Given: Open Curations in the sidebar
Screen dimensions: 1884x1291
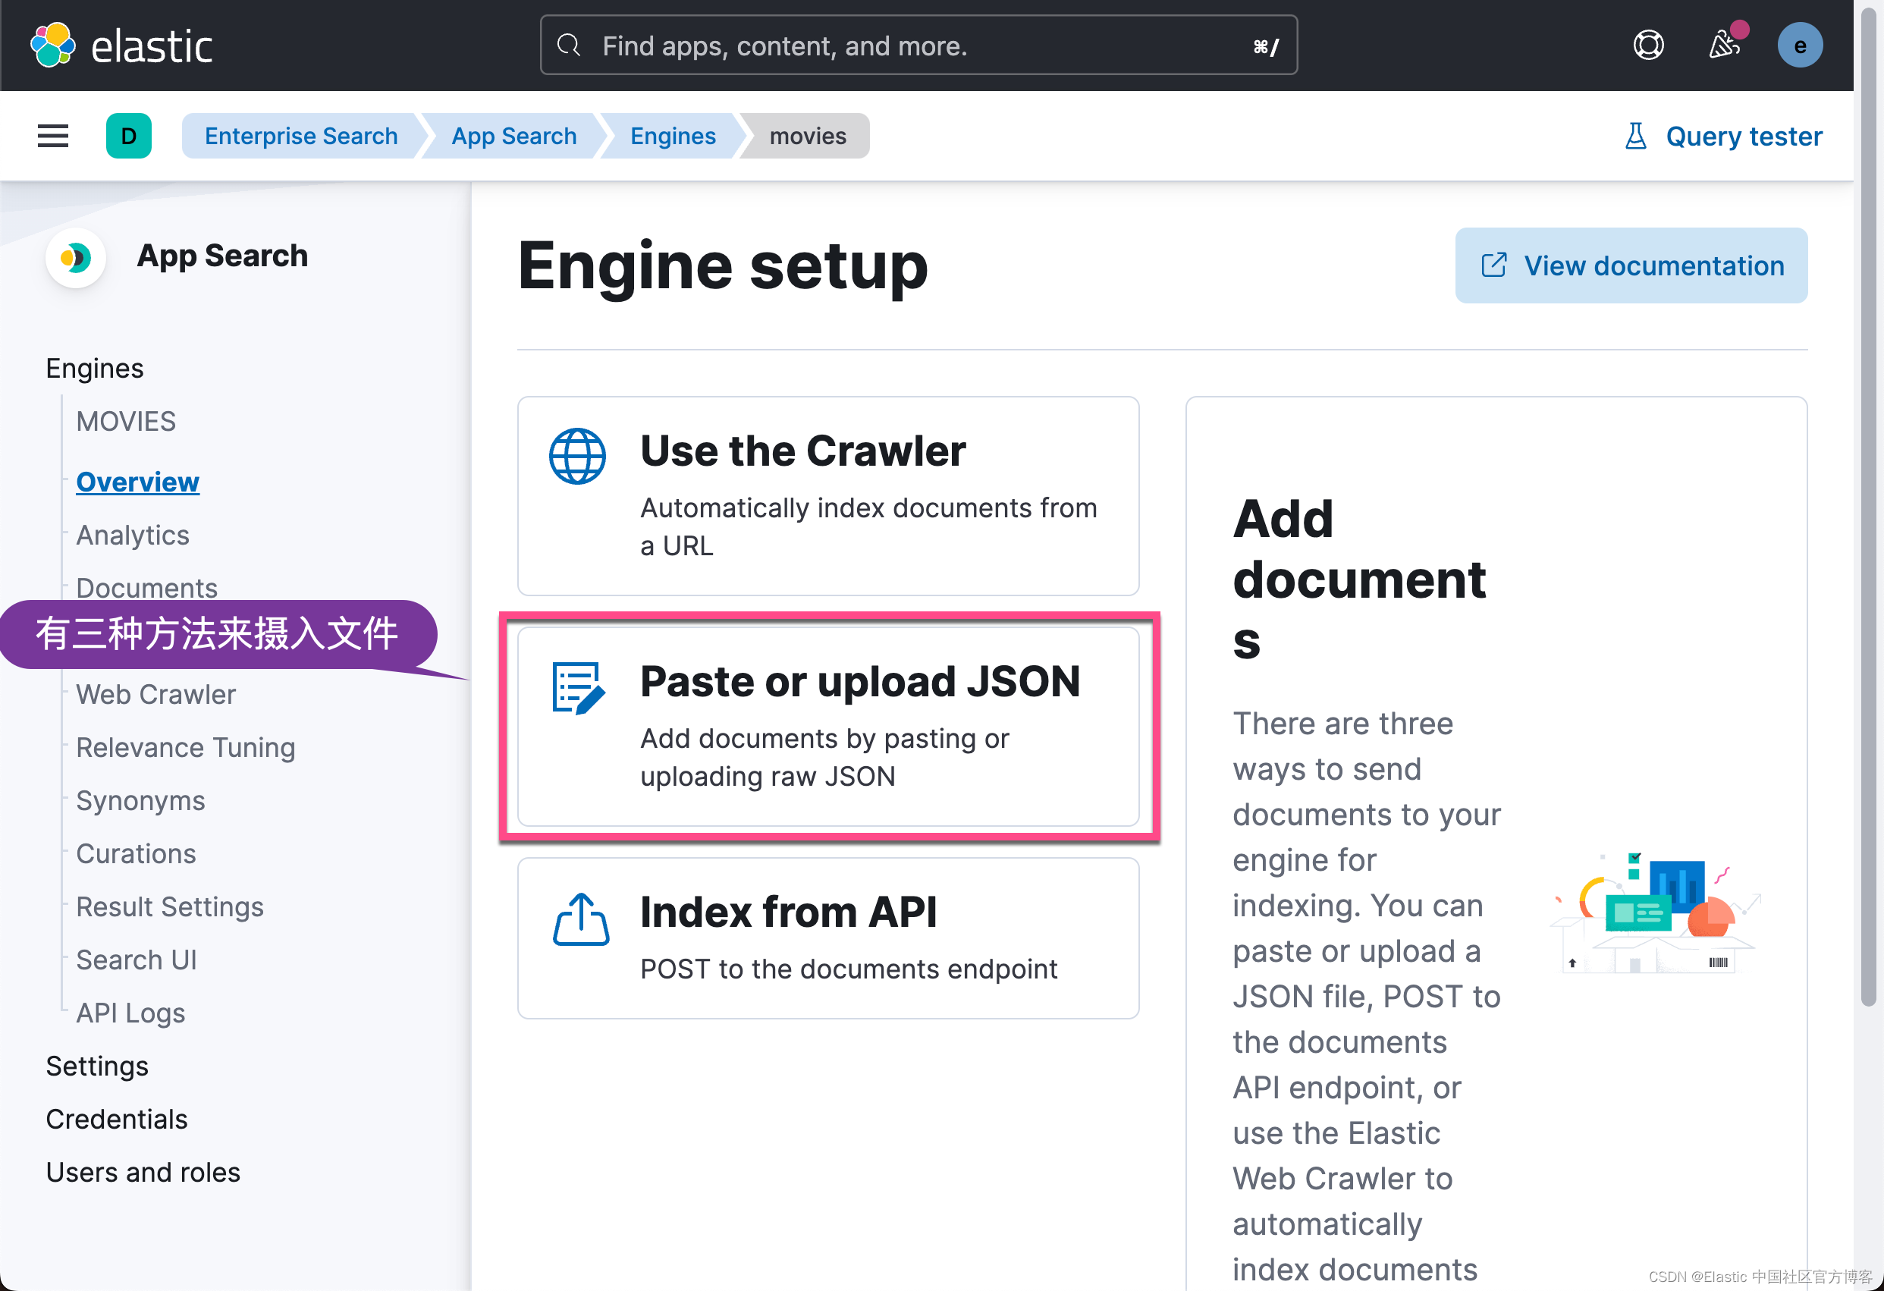Looking at the screenshot, I should coord(135,854).
